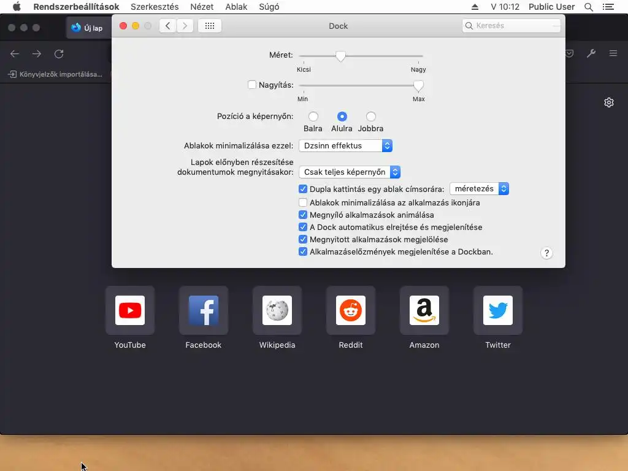Viewport: 628px width, 471px height.
Task: Open the Apple menu icon
Action: tap(17, 7)
